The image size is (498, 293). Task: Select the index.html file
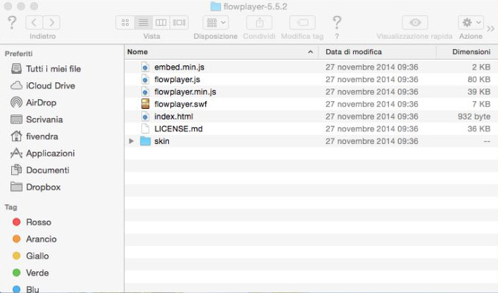(173, 117)
